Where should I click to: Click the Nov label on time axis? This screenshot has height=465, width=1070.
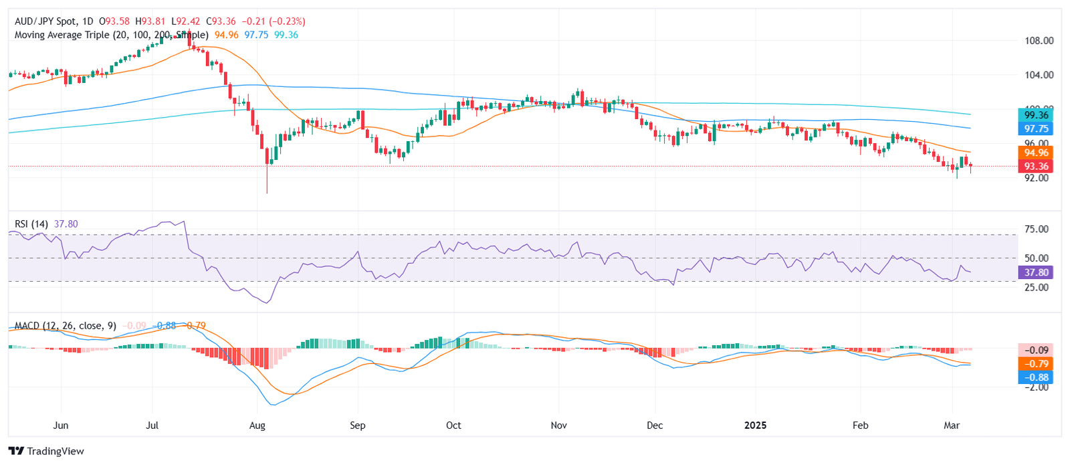(559, 426)
